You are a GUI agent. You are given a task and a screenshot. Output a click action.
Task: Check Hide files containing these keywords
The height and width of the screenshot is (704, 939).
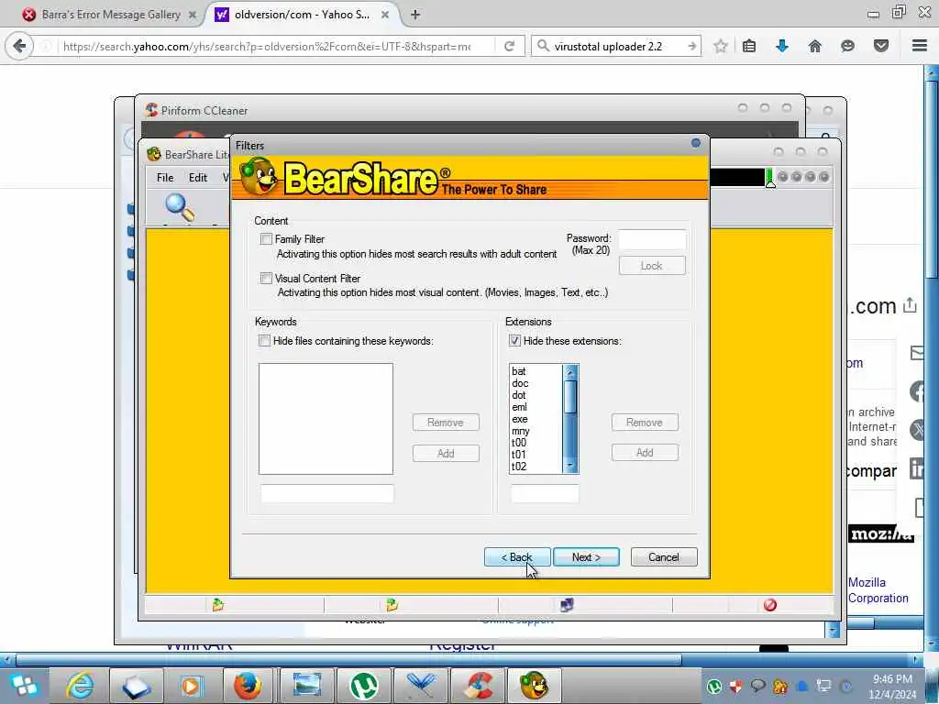(x=264, y=341)
